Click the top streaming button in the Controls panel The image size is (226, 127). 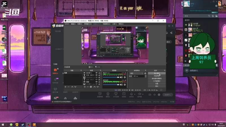pos(157,73)
